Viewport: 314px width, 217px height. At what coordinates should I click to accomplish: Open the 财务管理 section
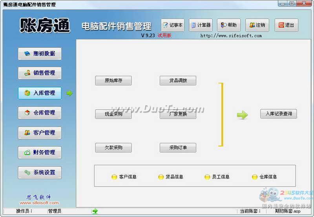coord(40,153)
